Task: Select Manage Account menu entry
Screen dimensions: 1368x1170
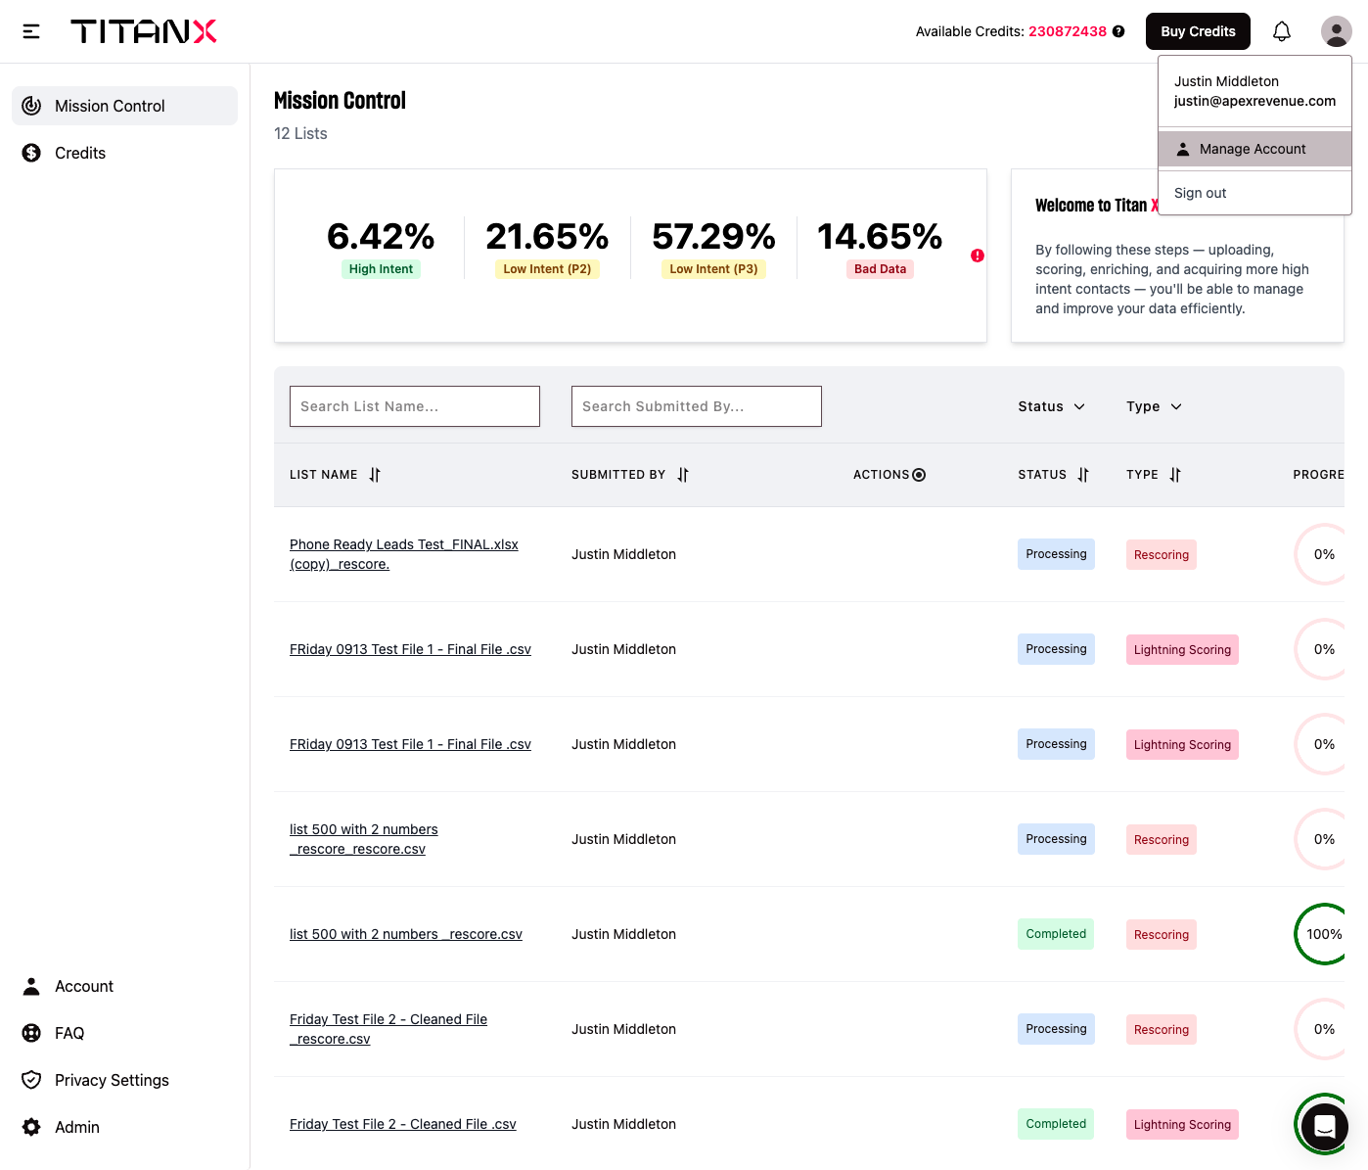Action: 1254,149
